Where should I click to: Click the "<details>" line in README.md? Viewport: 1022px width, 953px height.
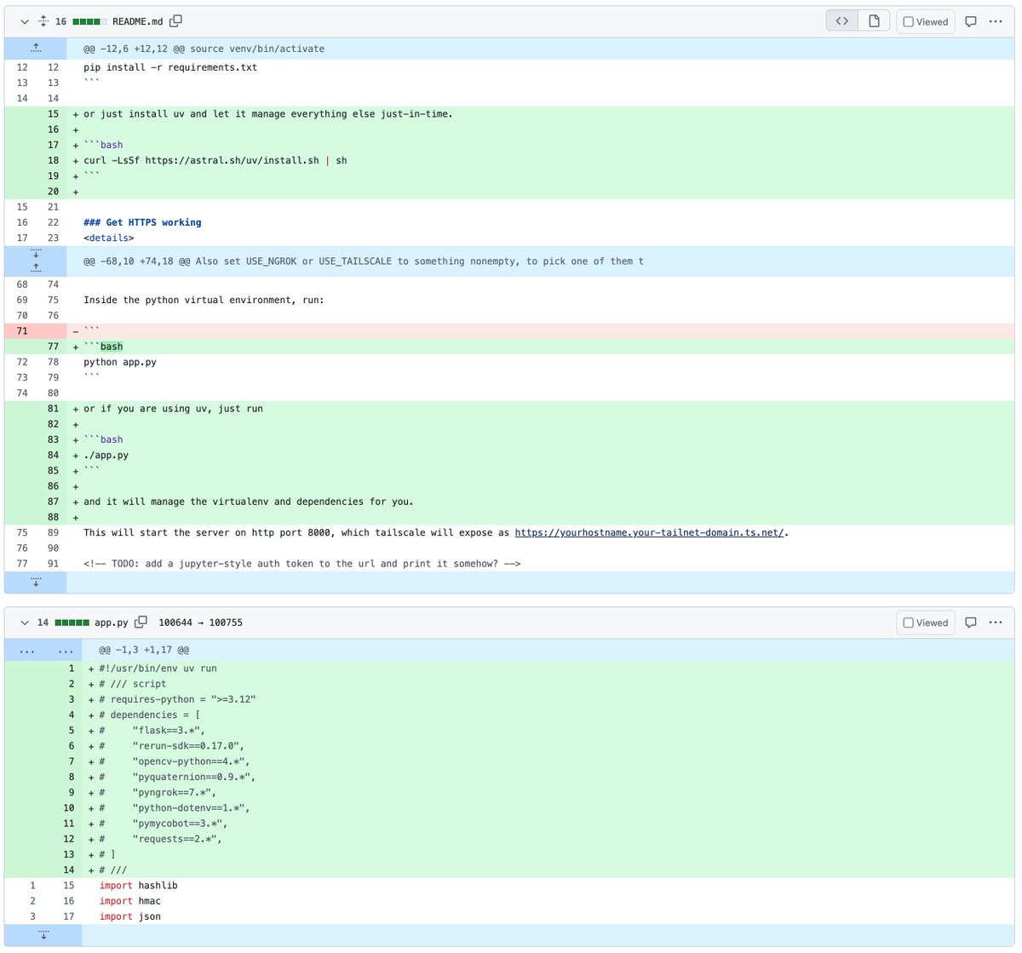[109, 238]
